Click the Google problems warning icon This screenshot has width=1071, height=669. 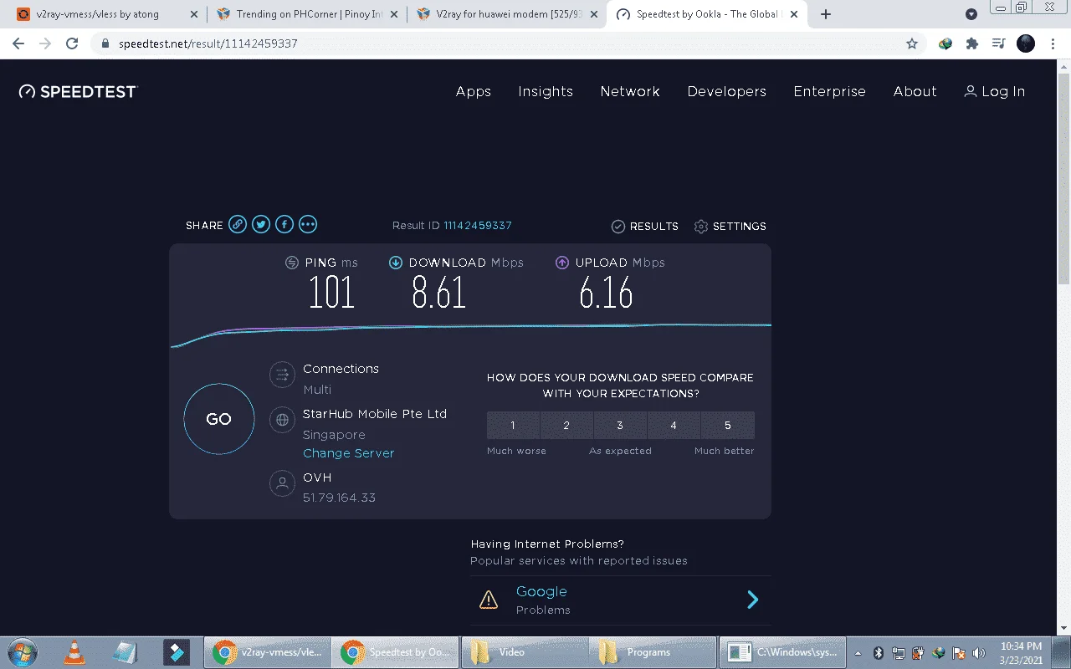tap(488, 600)
